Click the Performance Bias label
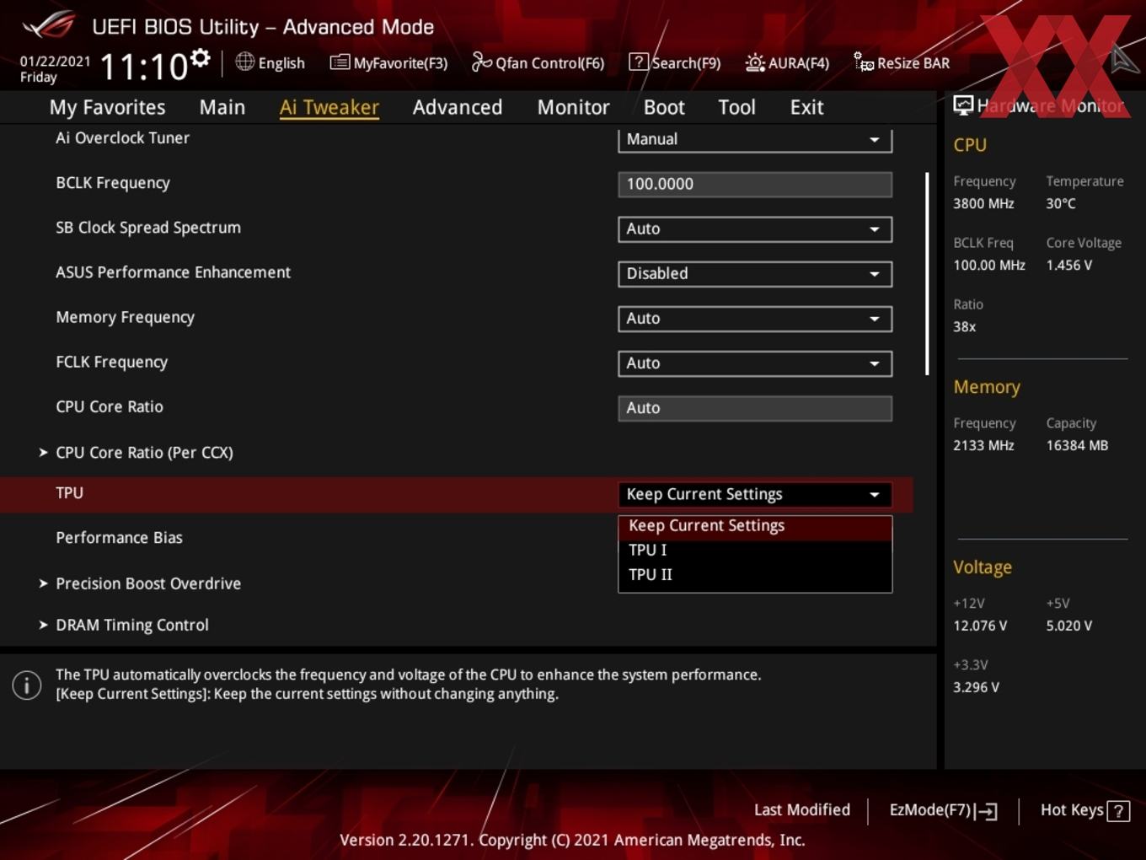 coord(119,538)
